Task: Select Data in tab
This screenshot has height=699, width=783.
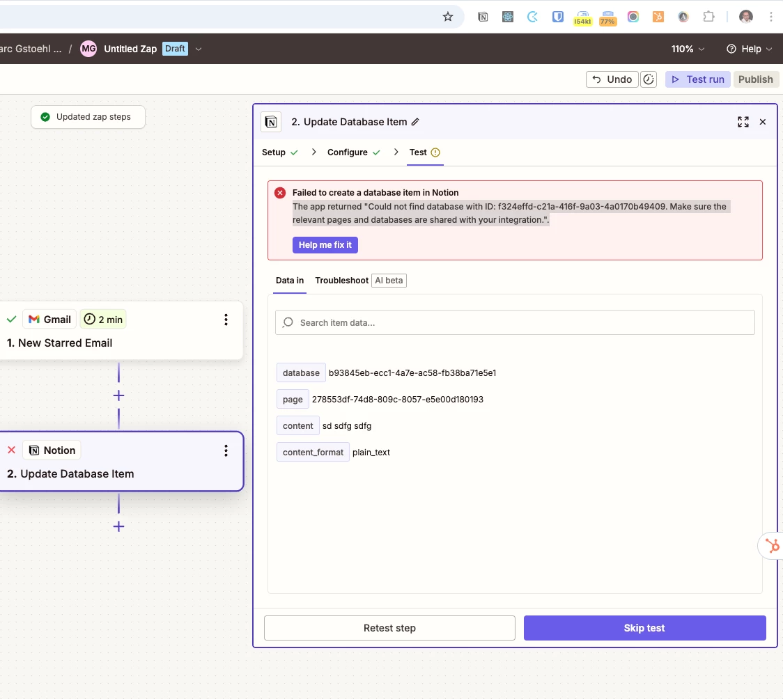Action: tap(290, 281)
